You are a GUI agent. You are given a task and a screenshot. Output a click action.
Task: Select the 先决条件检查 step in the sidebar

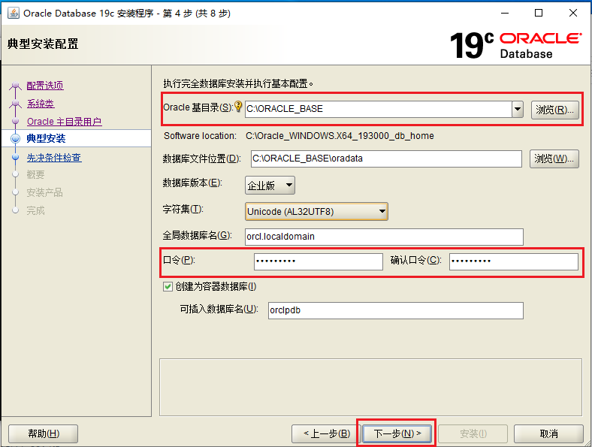tap(54, 158)
